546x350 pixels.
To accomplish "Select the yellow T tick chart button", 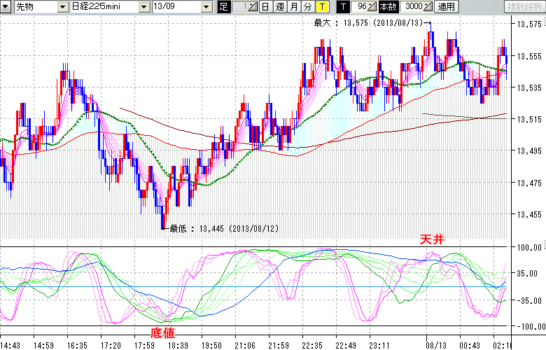I will coord(321,7).
